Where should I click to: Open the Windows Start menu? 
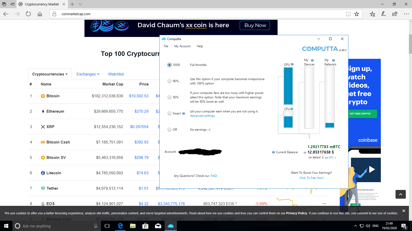(6, 226)
